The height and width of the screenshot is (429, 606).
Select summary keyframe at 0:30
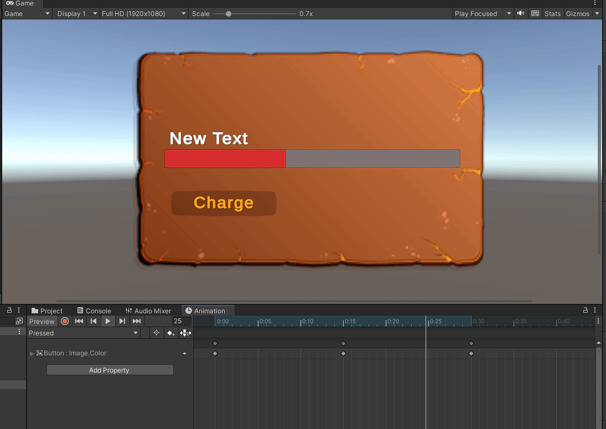471,343
